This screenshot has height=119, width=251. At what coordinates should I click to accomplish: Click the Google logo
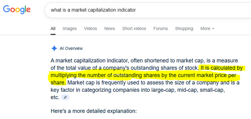coord(17,10)
